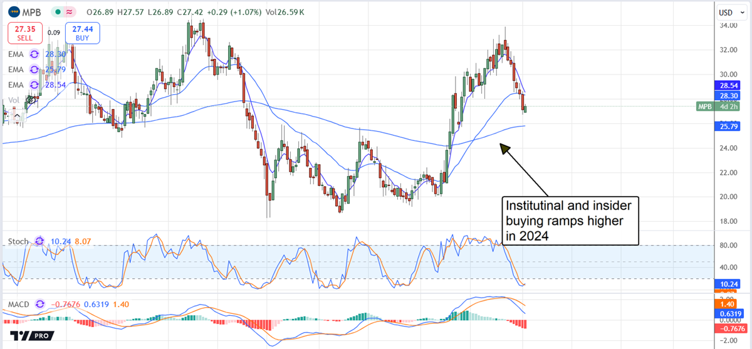Image resolution: width=752 pixels, height=349 pixels.
Task: Click the MPB ticker symbol name
Action: pyautogui.click(x=31, y=12)
